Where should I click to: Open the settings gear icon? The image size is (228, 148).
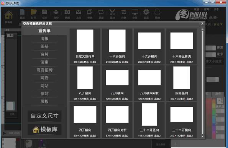146,12
